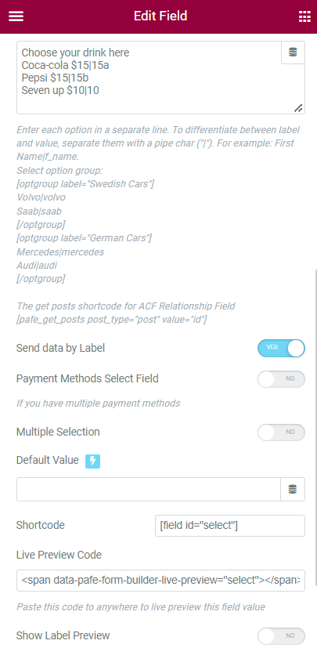Viewport: 317px width, 655px height.
Task: Click the textarea resize handle corner
Action: tap(298, 108)
